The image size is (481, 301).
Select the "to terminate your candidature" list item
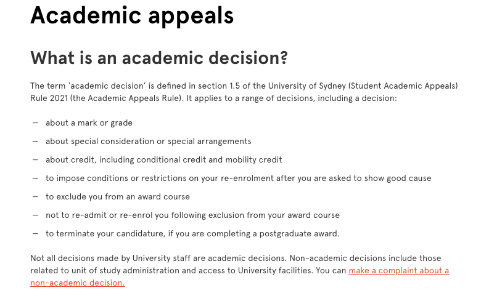tap(192, 234)
